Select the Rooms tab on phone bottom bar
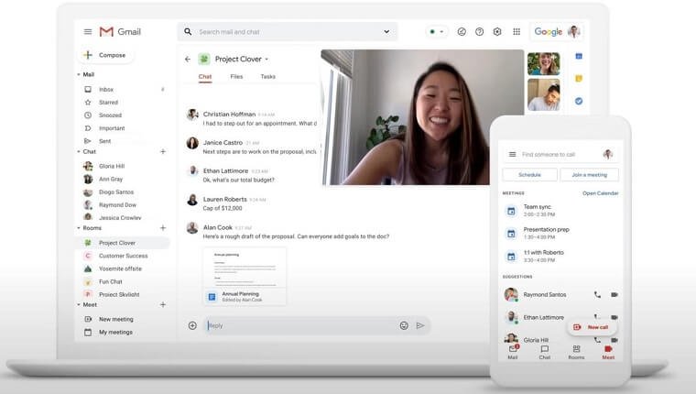696x394 pixels. [x=576, y=352]
